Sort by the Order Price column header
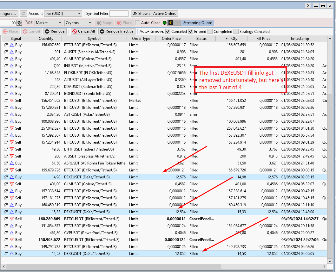The image size is (336, 272). pos(171,39)
